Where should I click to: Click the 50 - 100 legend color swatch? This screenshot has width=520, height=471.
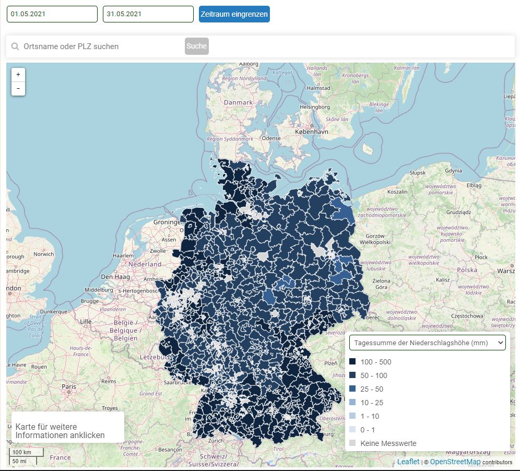(352, 375)
